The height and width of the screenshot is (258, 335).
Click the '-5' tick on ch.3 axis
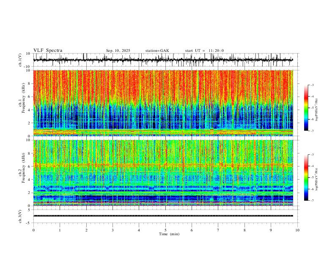coord(29,223)
